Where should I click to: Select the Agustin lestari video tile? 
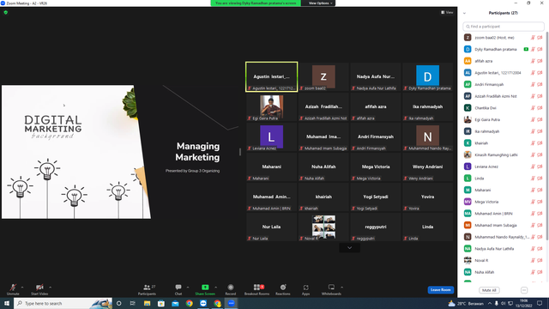(x=272, y=77)
